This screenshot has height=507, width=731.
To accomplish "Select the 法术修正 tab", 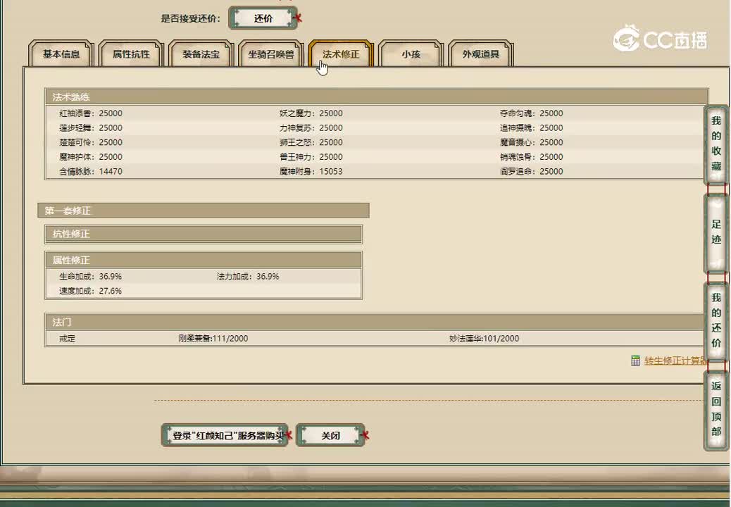I will pos(341,54).
